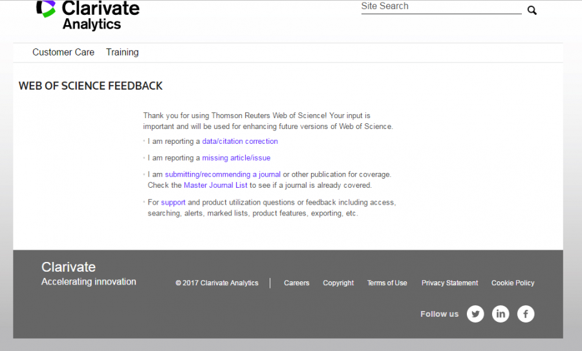
Task: Click into the Site Search field
Action: (x=441, y=7)
